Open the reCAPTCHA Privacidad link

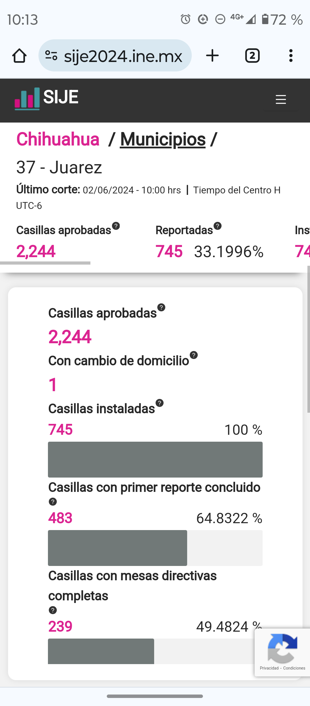click(x=269, y=668)
